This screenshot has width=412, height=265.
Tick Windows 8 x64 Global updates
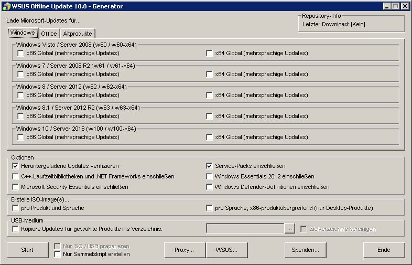tap(210, 96)
